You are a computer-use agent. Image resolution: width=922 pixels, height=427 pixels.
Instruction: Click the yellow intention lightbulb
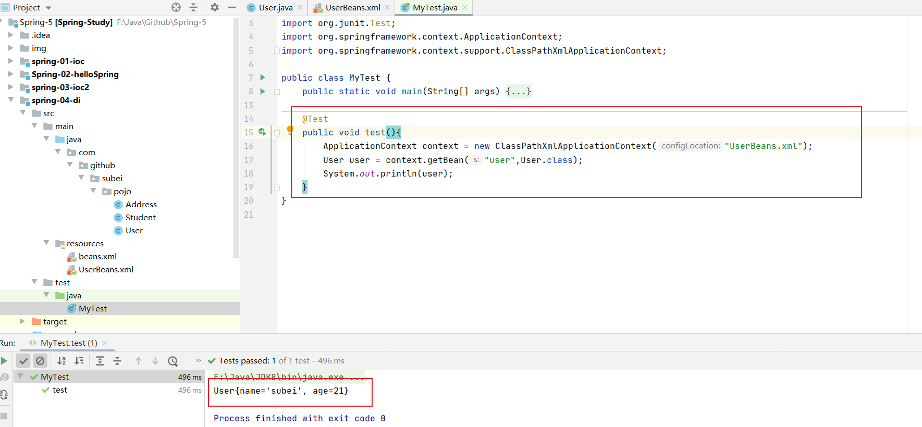click(x=290, y=129)
